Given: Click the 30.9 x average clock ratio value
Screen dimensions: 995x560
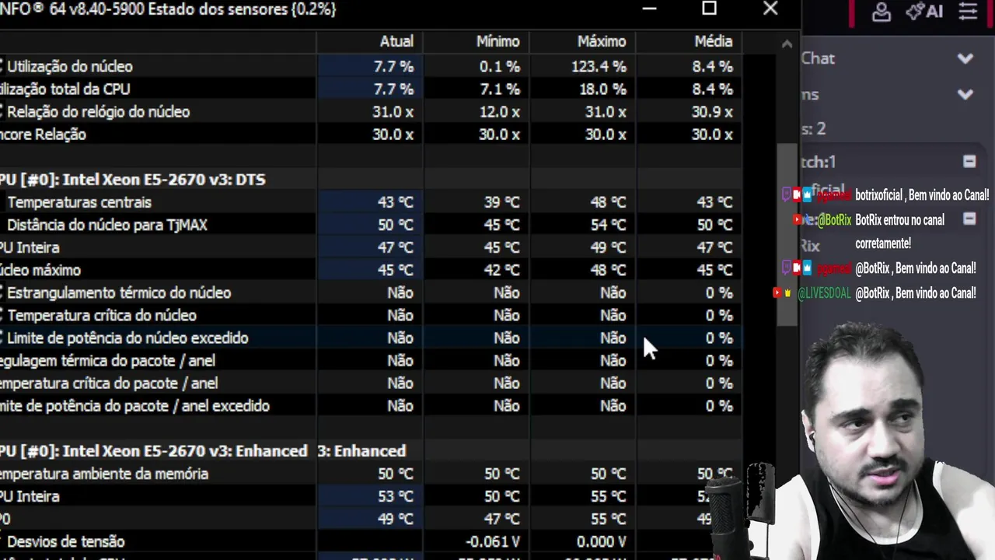Looking at the screenshot, I should (x=712, y=112).
